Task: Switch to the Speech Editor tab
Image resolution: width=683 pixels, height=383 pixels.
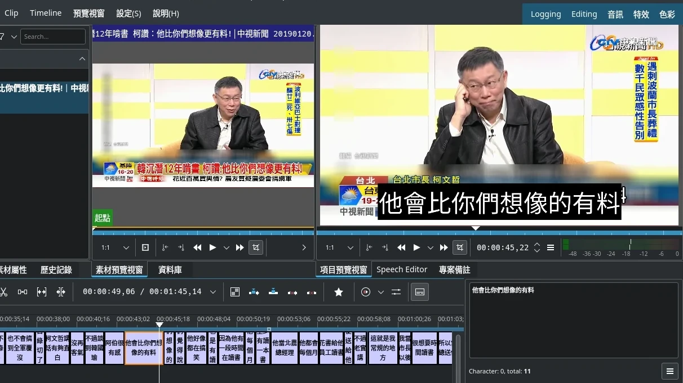Action: [402, 270]
